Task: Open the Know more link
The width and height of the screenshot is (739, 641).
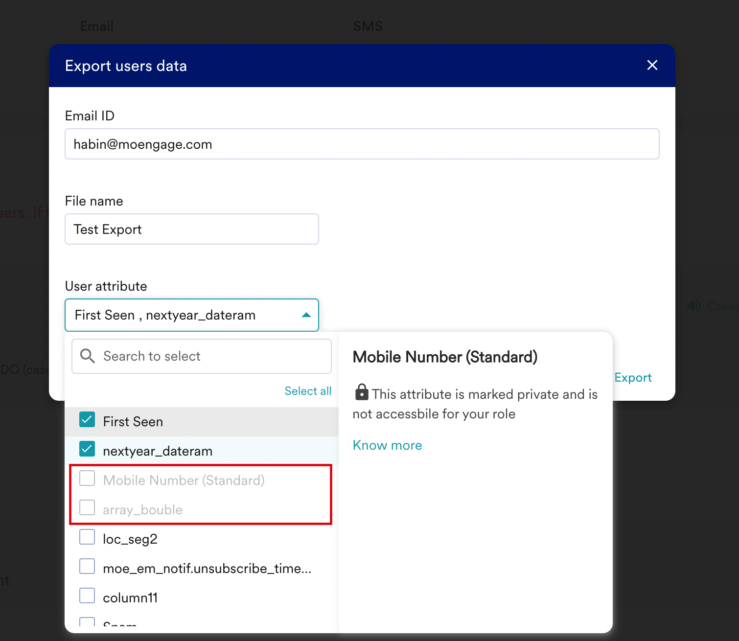Action: pyautogui.click(x=387, y=445)
